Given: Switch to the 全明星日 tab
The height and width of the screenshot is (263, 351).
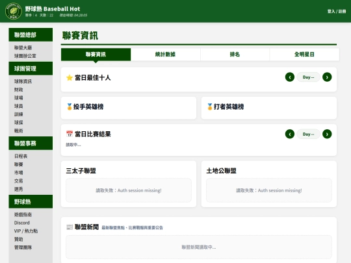Looking at the screenshot, I should pos(304,55).
